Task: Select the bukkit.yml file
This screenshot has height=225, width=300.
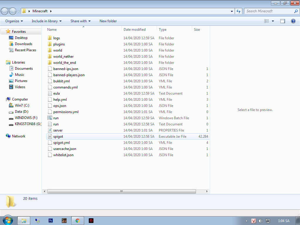Action: click(128, 81)
